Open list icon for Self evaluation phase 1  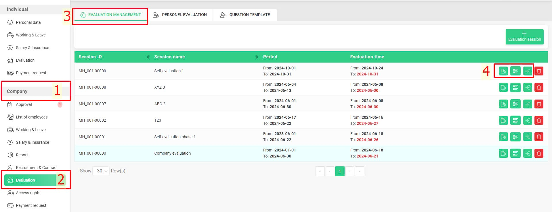point(515,137)
